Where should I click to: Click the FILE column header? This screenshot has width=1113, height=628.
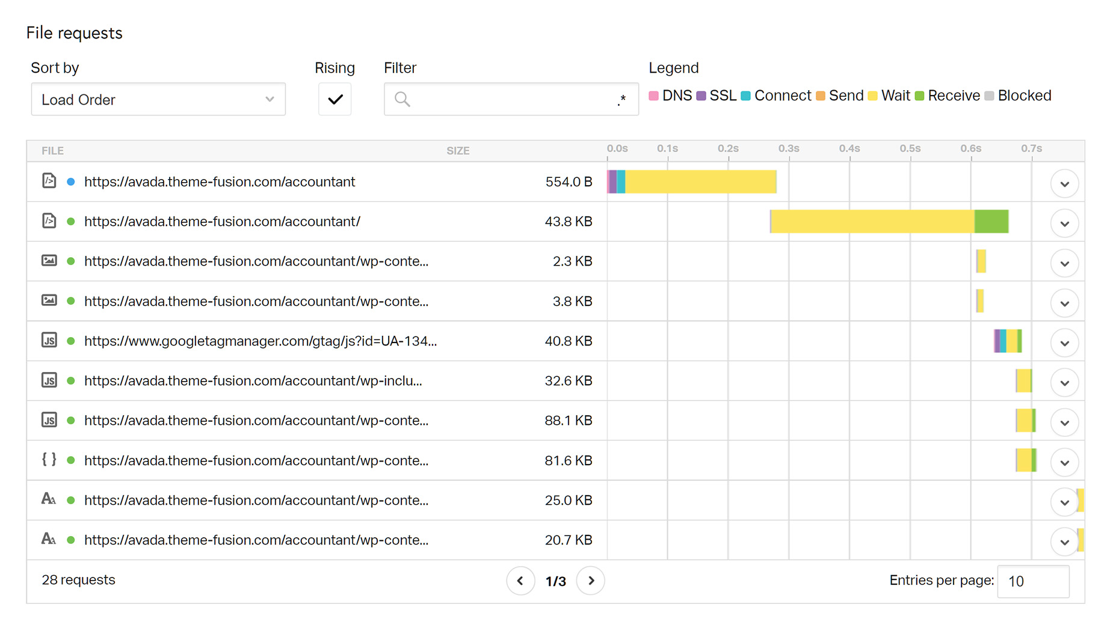click(x=52, y=151)
